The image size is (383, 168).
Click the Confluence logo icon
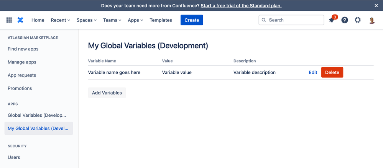[20, 20]
